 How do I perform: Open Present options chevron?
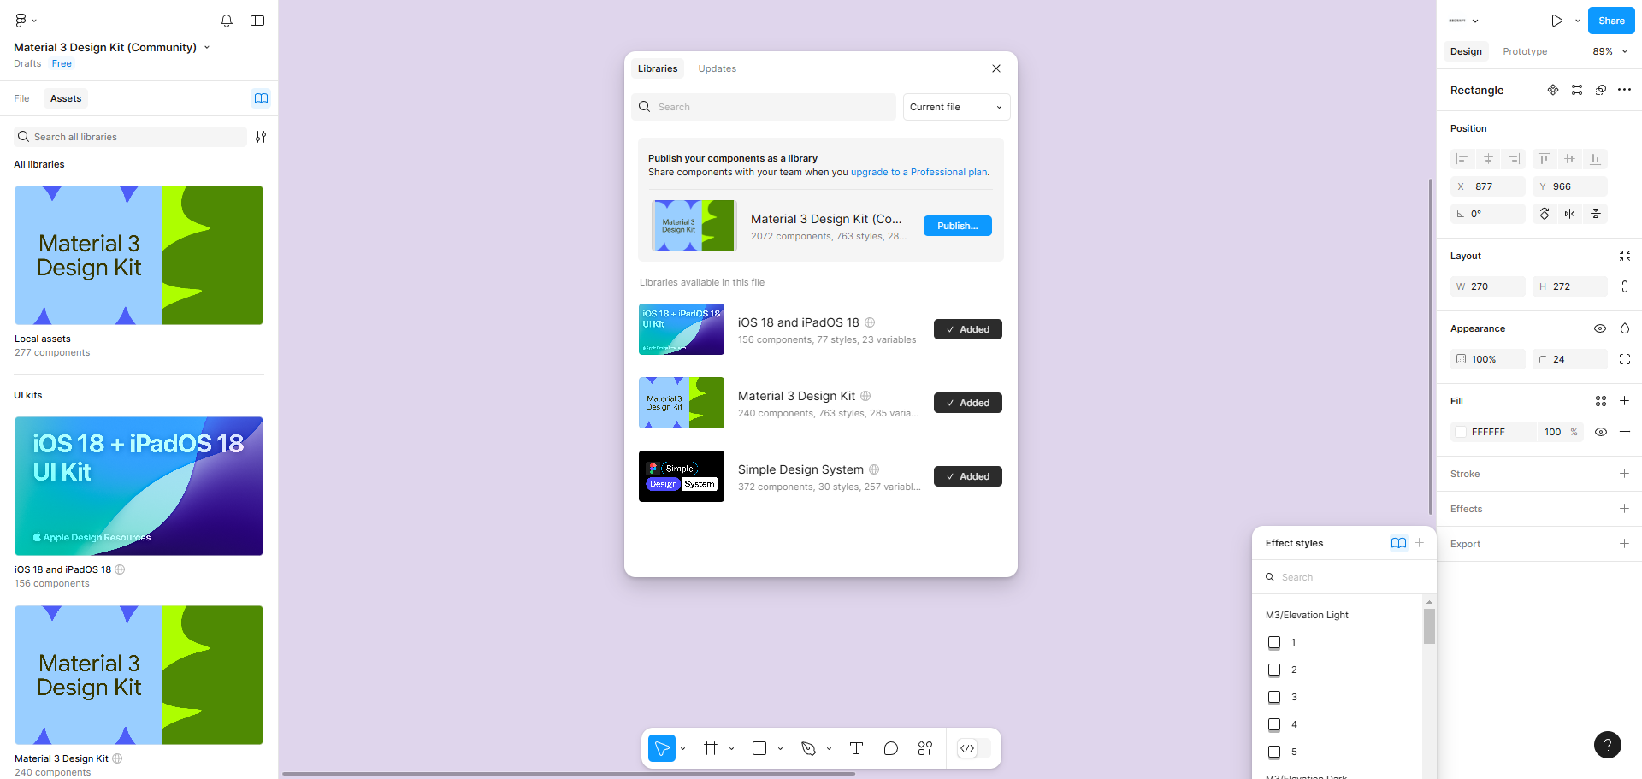[x=1578, y=21]
